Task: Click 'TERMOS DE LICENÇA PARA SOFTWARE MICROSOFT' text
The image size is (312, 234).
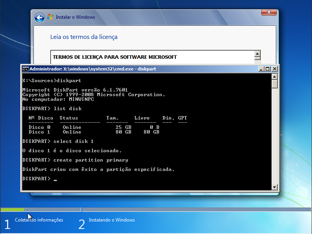Action: coord(115,57)
